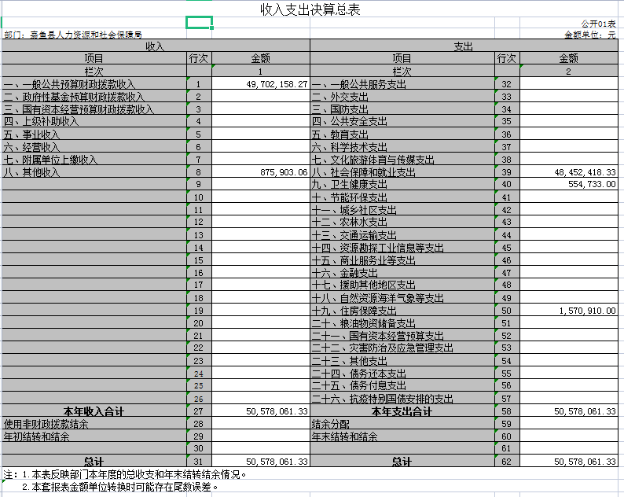
Task: Click 十四、资源勘探工业信息等支出 cell
Action: [402, 248]
